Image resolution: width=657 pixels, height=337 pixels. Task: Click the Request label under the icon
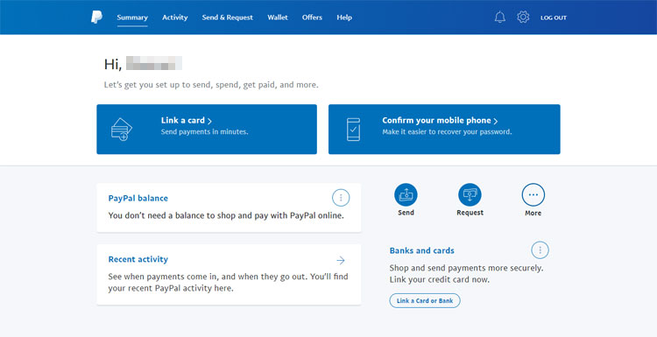pyautogui.click(x=470, y=213)
